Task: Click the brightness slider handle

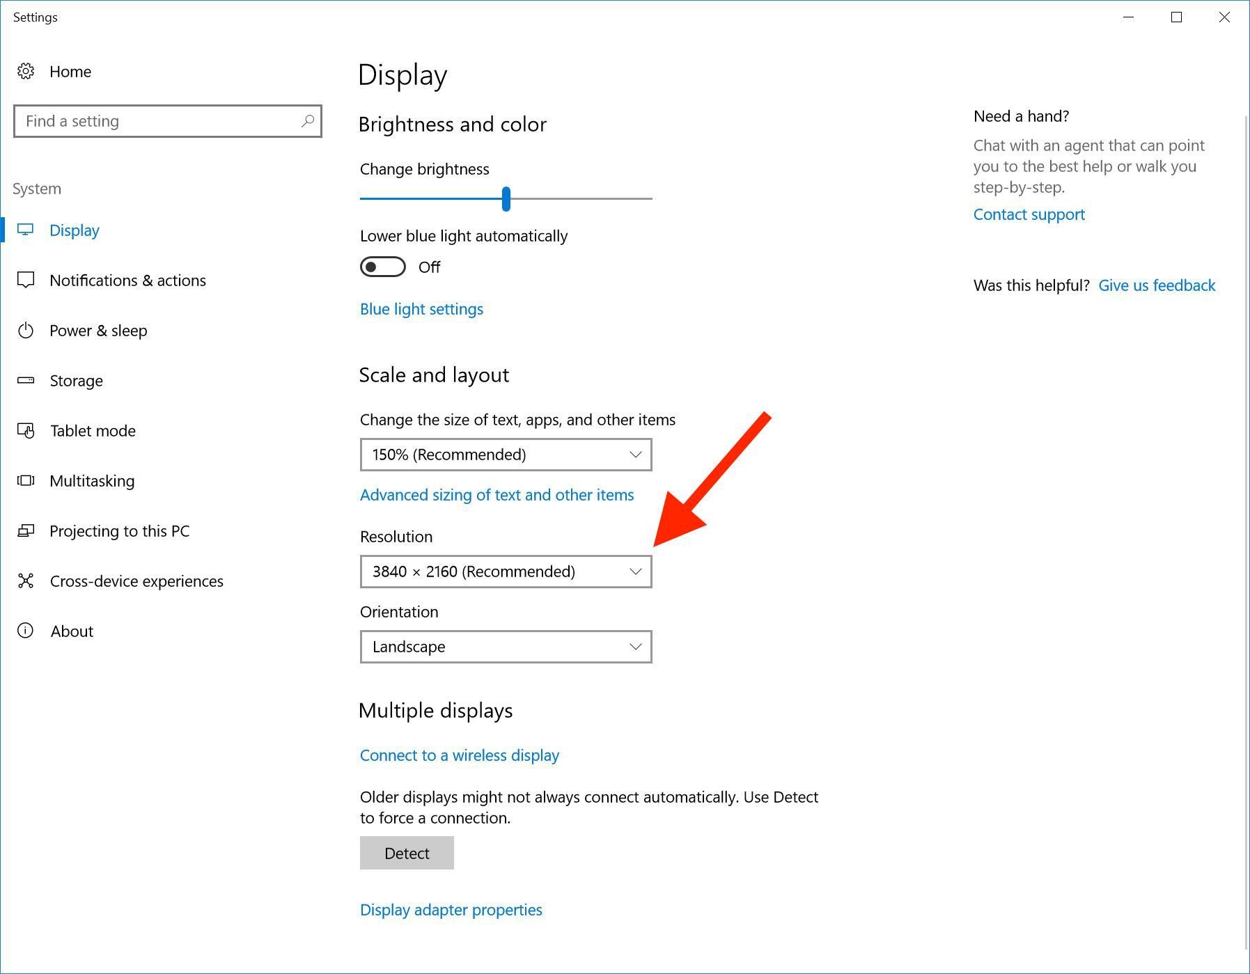Action: (x=506, y=198)
